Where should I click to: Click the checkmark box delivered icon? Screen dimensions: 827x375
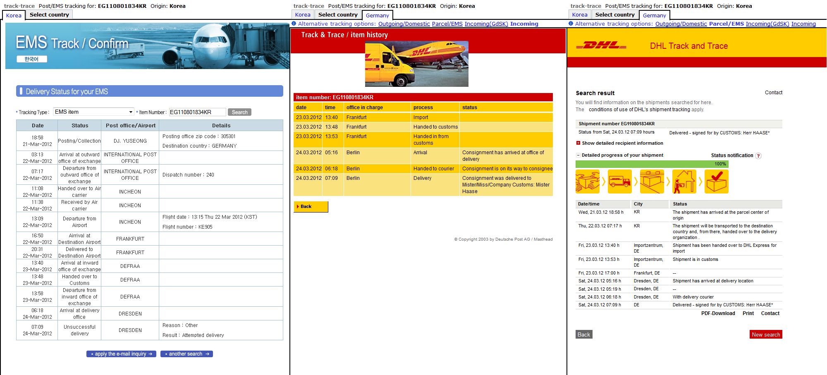[x=716, y=182]
